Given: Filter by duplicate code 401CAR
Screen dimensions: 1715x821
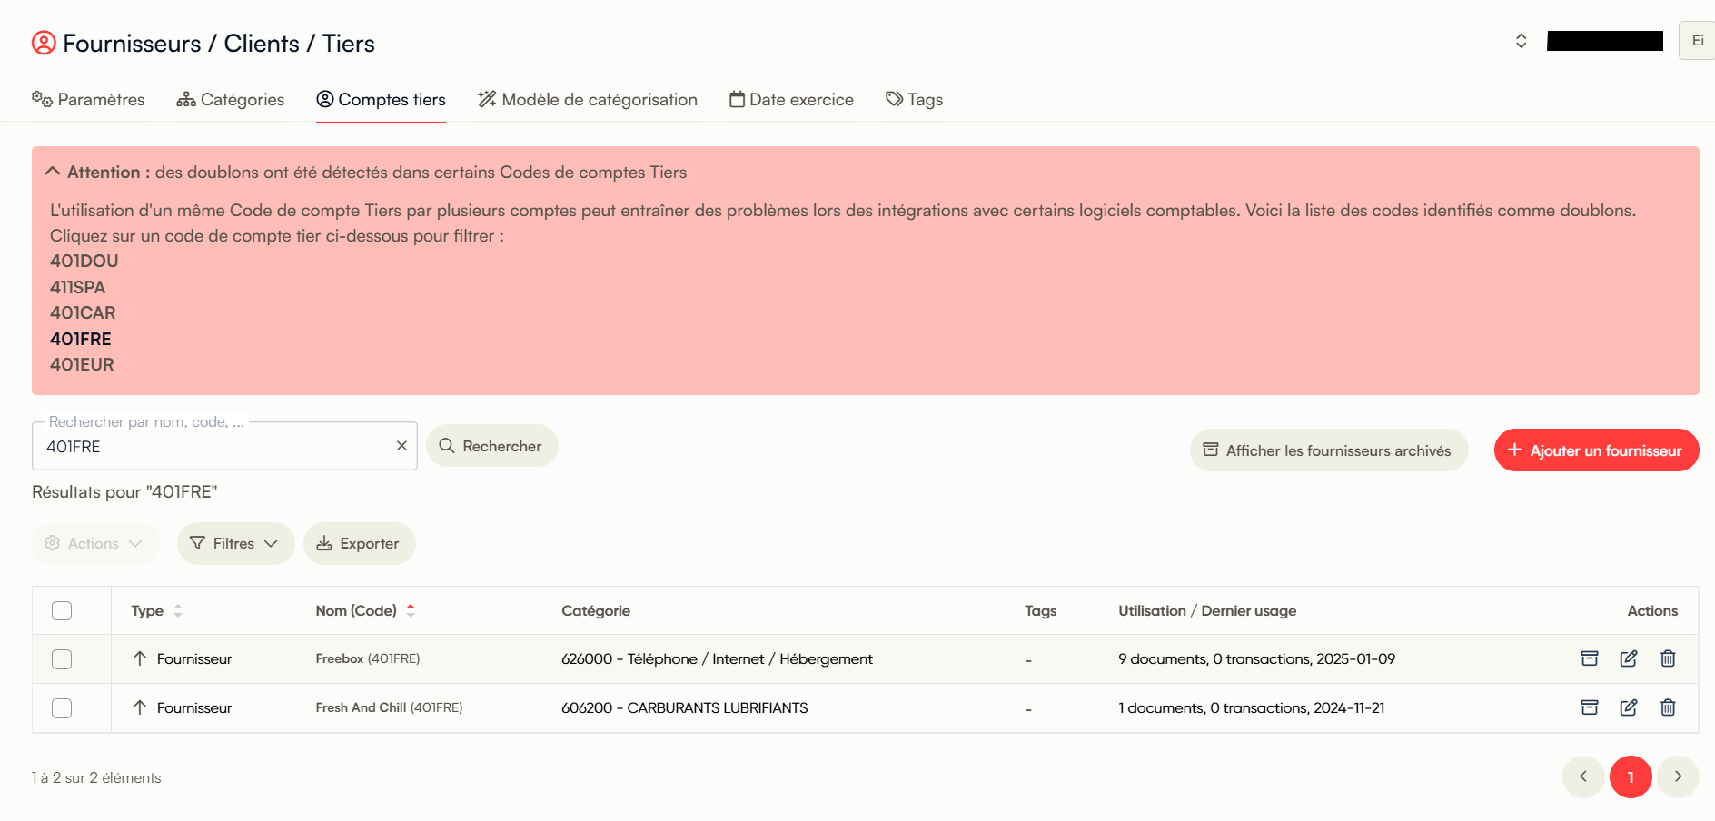Looking at the screenshot, I should tap(83, 312).
